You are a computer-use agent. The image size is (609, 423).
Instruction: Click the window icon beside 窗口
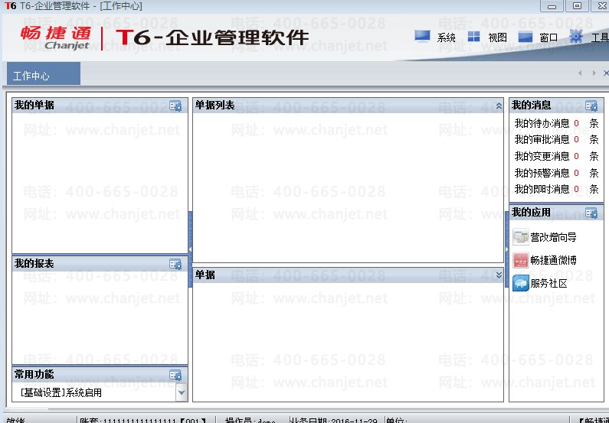pyautogui.click(x=525, y=37)
